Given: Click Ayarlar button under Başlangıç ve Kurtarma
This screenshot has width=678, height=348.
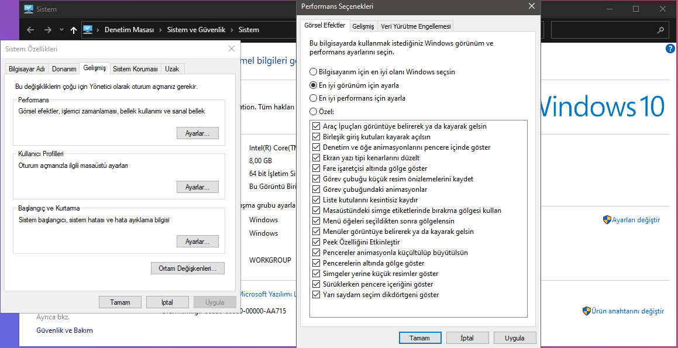Looking at the screenshot, I should [x=198, y=241].
